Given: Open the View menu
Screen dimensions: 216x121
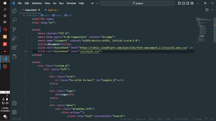Looking at the screenshot, I should click(47, 3).
